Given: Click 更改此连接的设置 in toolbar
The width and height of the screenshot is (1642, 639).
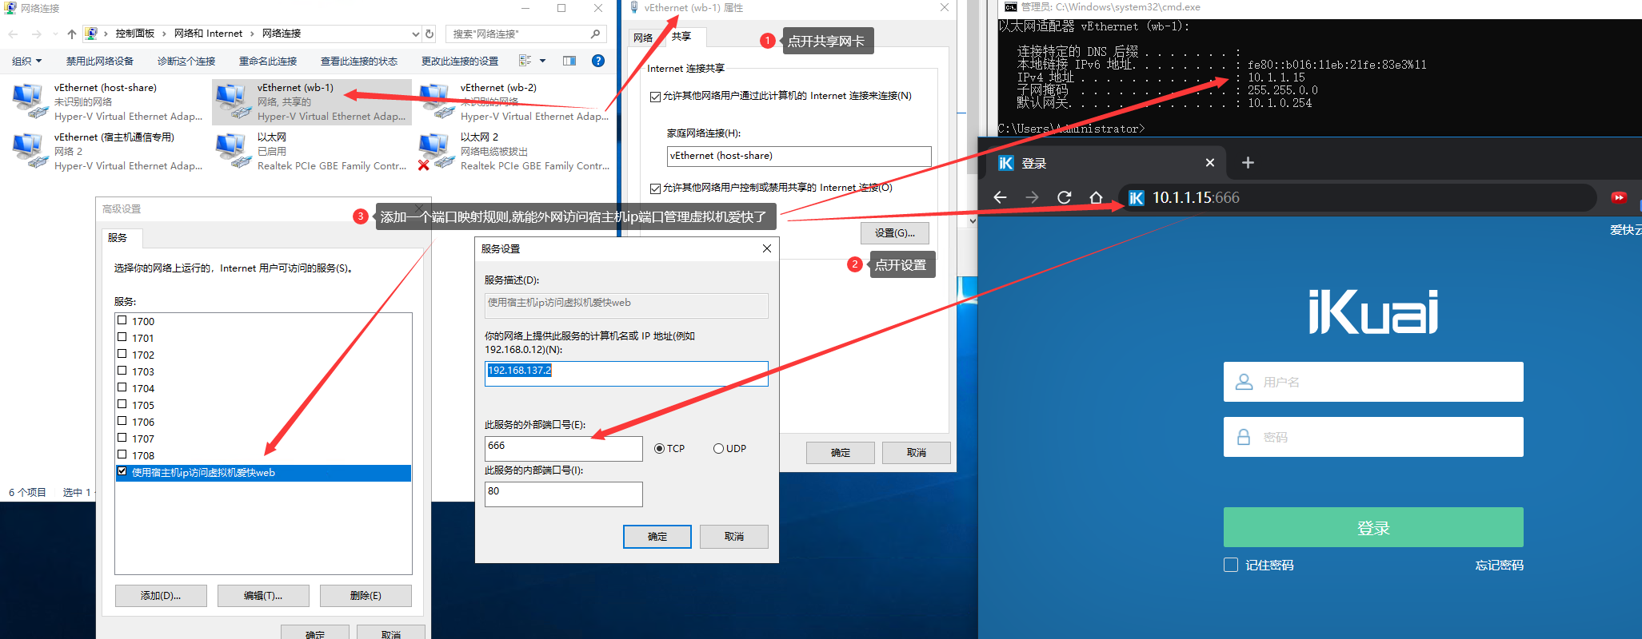Looking at the screenshot, I should tap(460, 61).
